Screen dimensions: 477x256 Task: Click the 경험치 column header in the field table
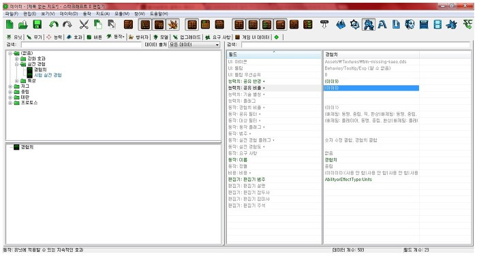click(371, 54)
